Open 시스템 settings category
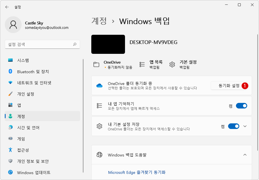 click(42, 60)
